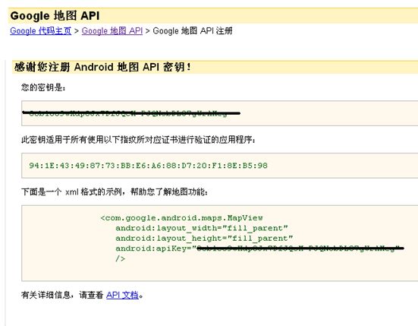Click the 下面是一个 xml 格式的示例 line

pos(115,191)
